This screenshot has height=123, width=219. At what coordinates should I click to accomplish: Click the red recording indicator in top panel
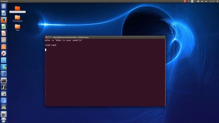click(185, 1)
